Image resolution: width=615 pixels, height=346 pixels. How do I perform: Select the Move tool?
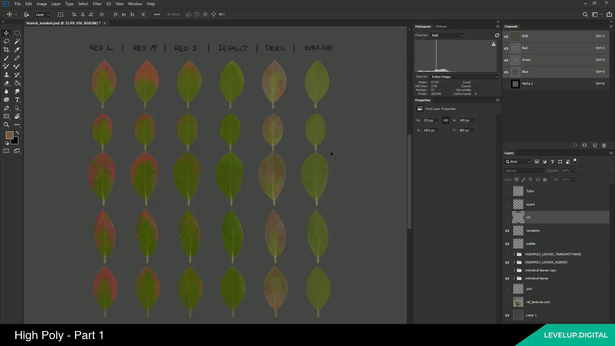(x=6, y=33)
